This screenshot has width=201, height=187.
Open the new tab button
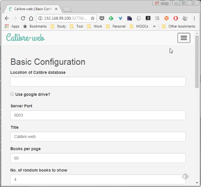coord(67,9)
